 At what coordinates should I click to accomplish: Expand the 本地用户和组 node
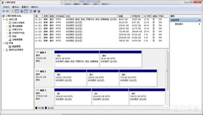pos(7,33)
